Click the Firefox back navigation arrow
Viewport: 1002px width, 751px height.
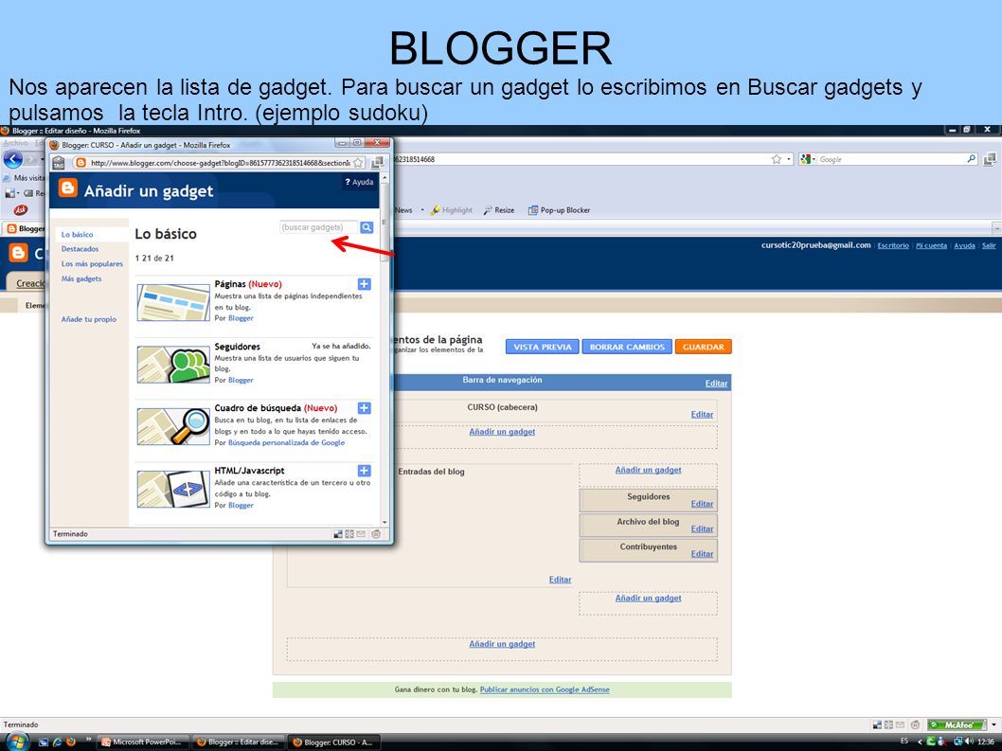click(x=12, y=159)
